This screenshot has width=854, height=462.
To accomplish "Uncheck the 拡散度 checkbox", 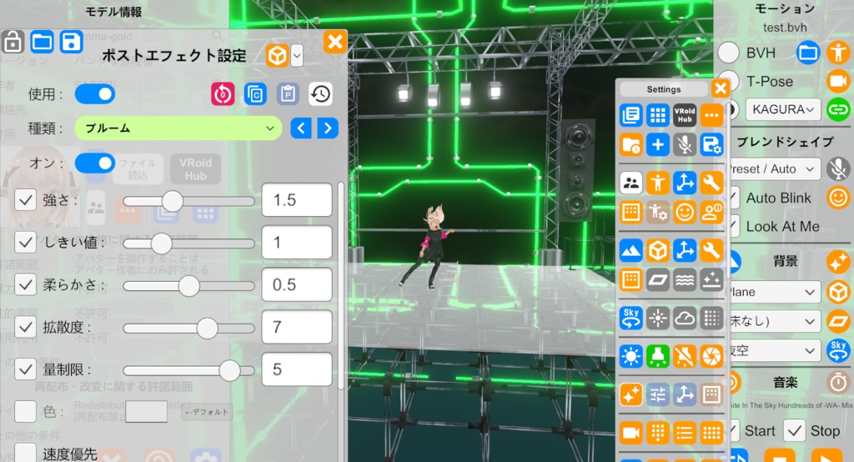I will tap(25, 327).
